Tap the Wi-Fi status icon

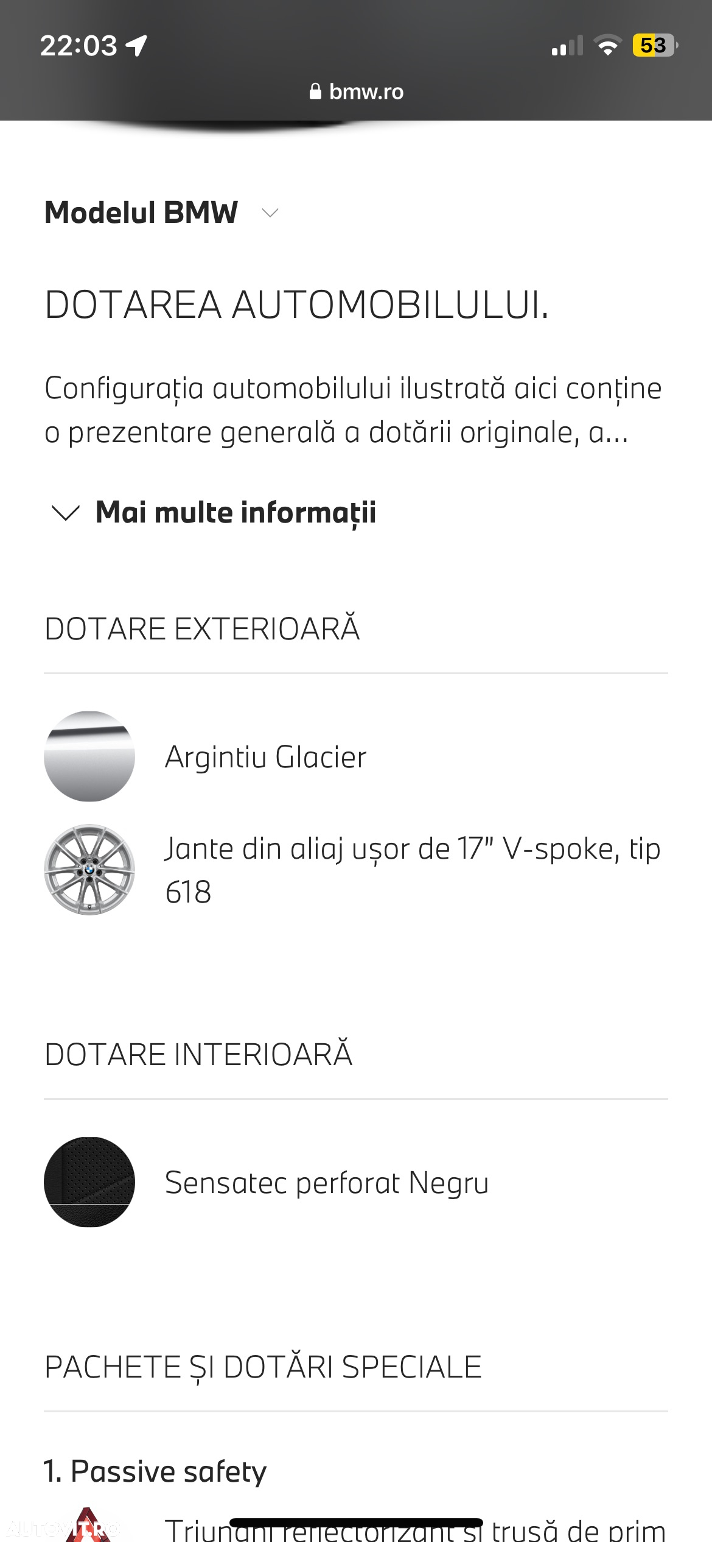point(607,46)
